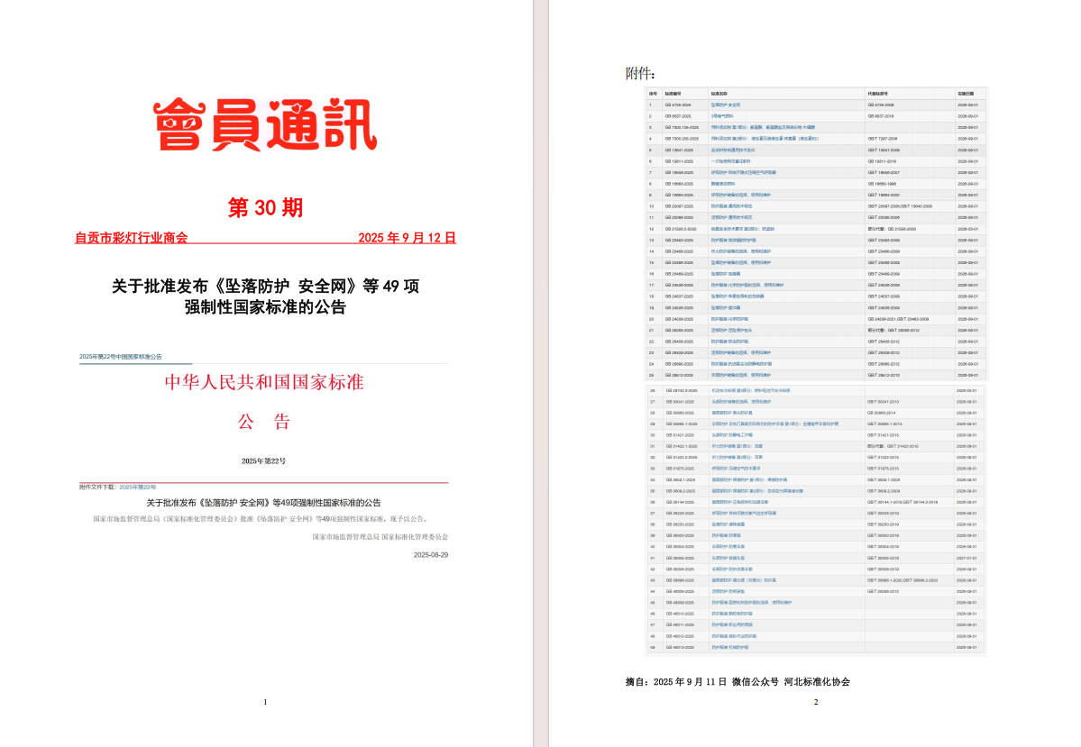The width and height of the screenshot is (1081, 747).
Task: Click the 附件: heading on page 2
Action: point(640,74)
